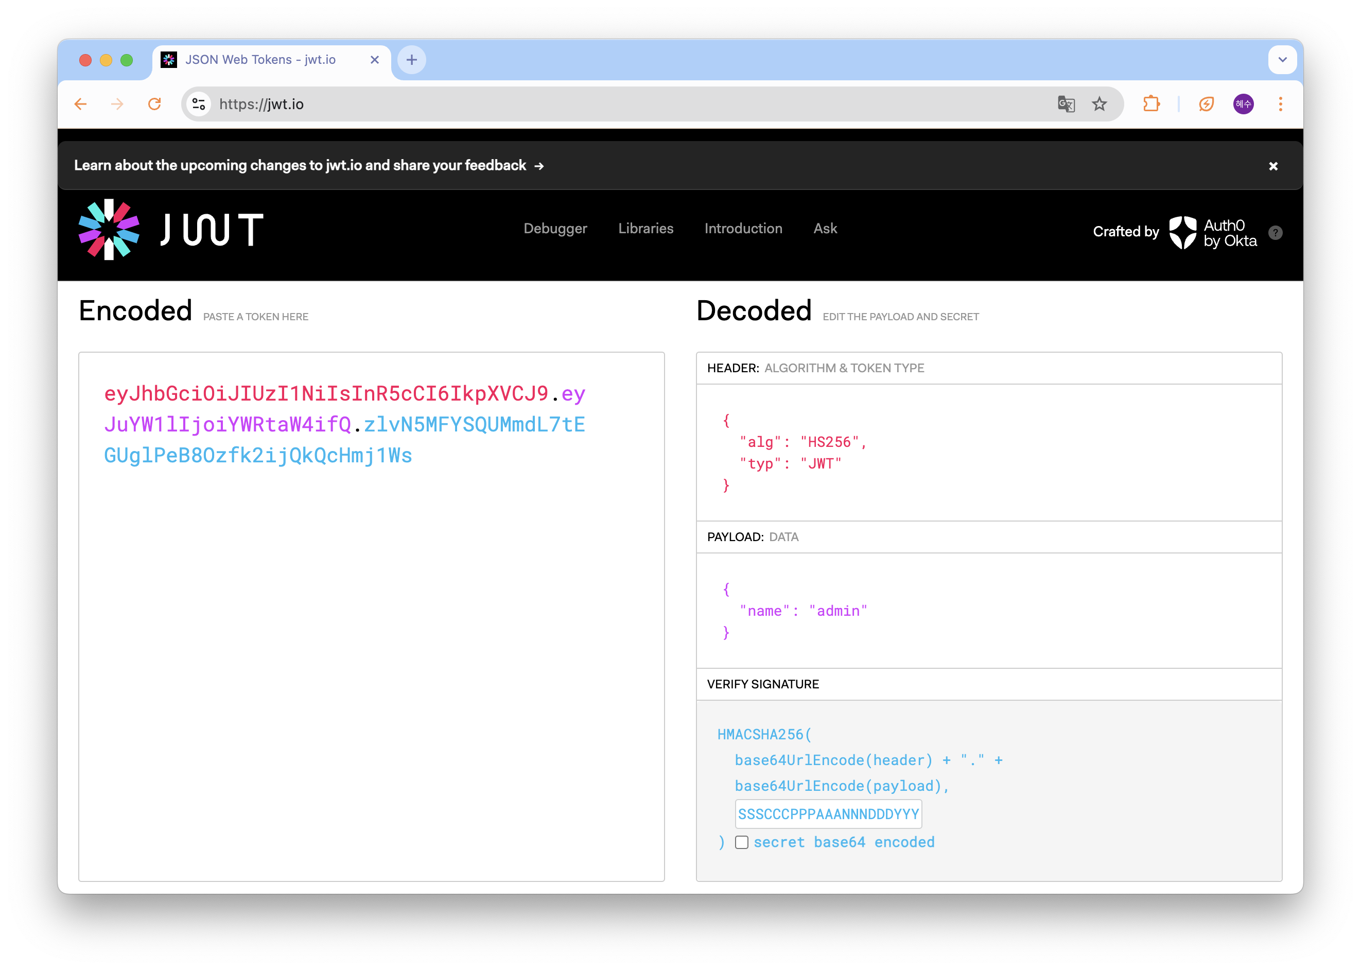Screen dimensions: 1361x970
Task: Click the help question mark icon
Action: [1276, 232]
